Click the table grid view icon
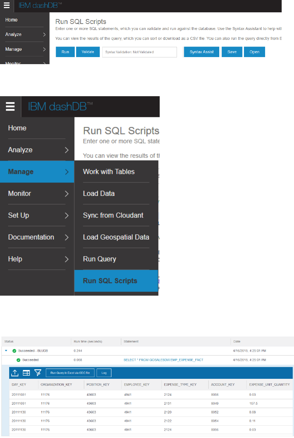 [26, 373]
